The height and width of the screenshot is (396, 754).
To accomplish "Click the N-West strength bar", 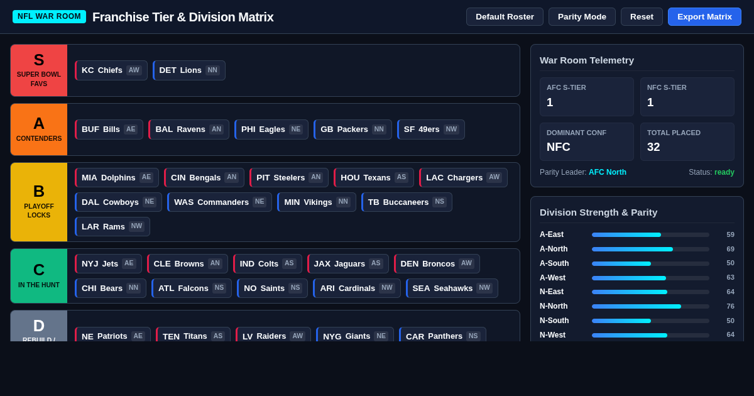I will (x=650, y=335).
